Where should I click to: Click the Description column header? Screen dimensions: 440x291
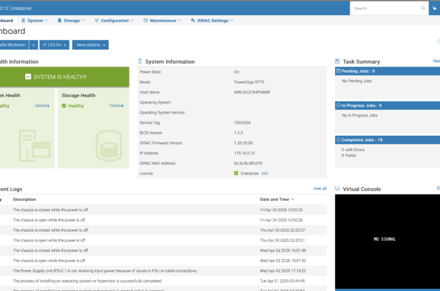coord(24,199)
